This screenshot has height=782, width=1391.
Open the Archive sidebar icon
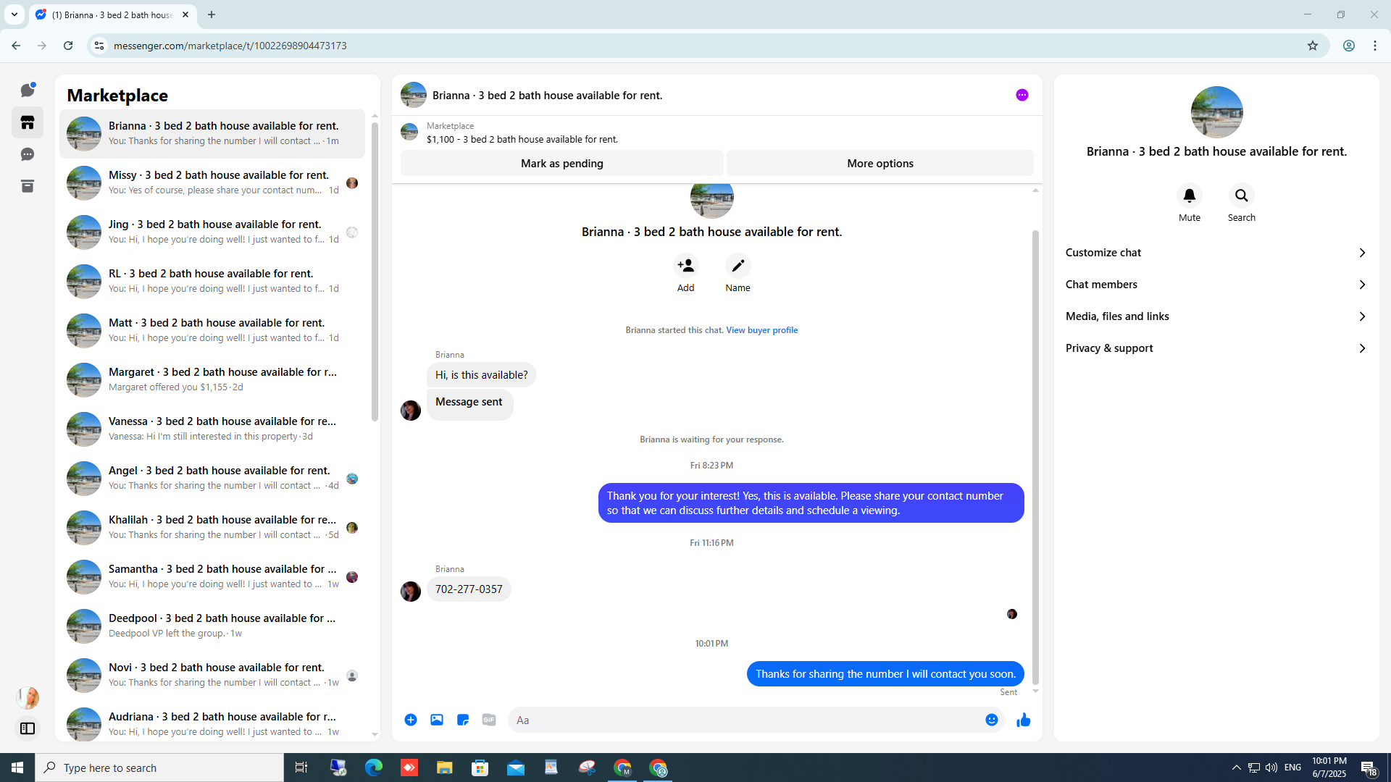[28, 186]
